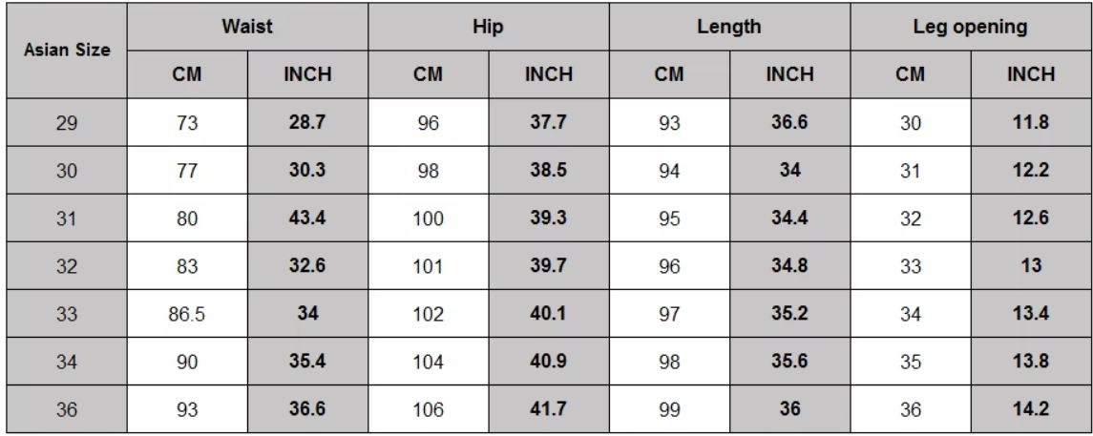Click length value 34.8 inches
This screenshot has height=436, width=1093.
tap(788, 266)
